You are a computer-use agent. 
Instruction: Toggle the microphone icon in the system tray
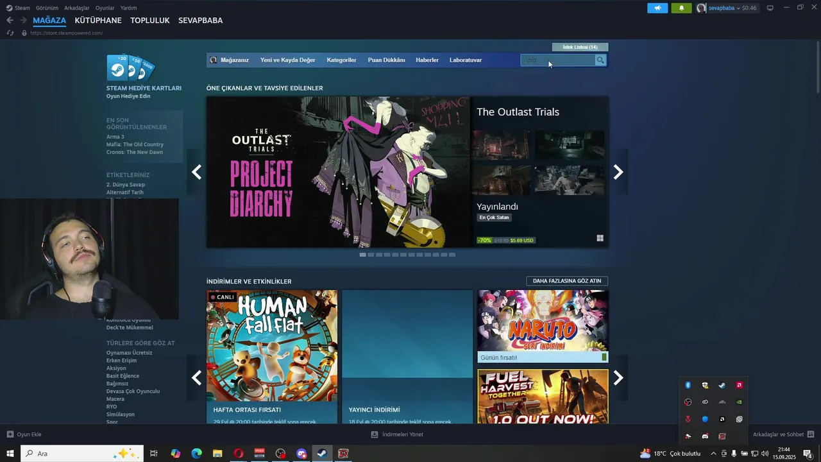[734, 454]
